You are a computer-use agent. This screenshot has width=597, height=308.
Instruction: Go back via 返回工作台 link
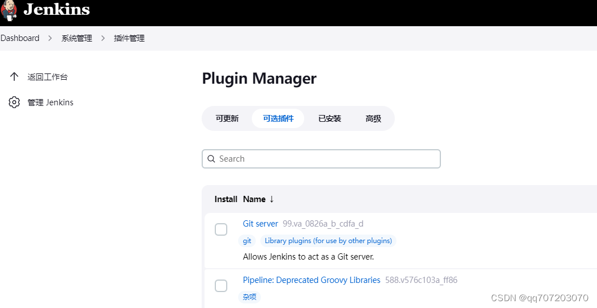point(48,77)
